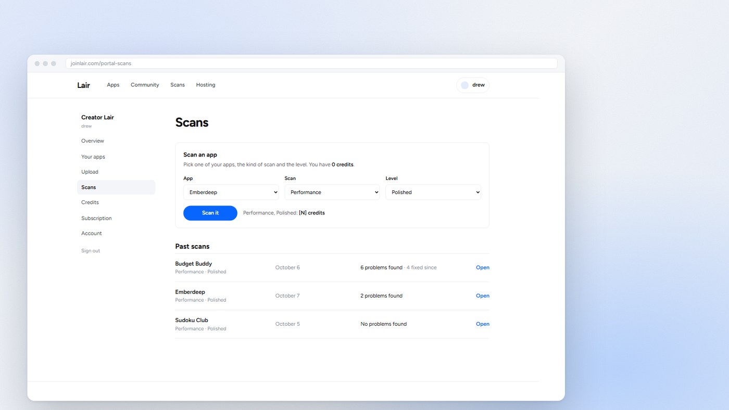The image size is (729, 410).
Task: Select Scans in the sidebar
Action: click(x=116, y=187)
